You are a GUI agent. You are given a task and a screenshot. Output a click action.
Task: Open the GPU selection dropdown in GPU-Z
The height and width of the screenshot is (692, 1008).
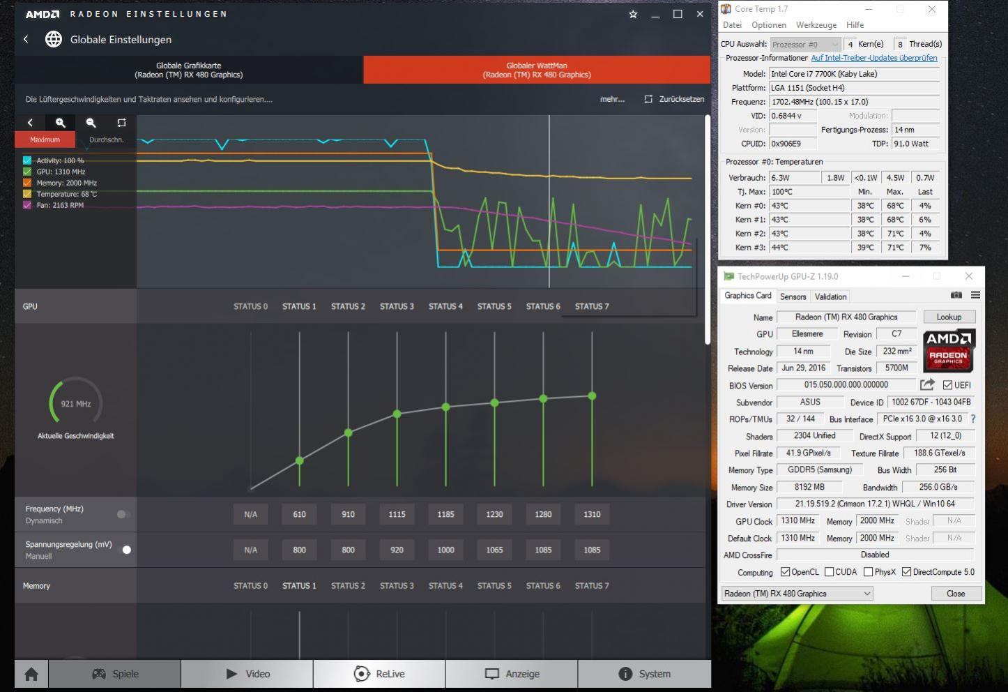click(797, 594)
